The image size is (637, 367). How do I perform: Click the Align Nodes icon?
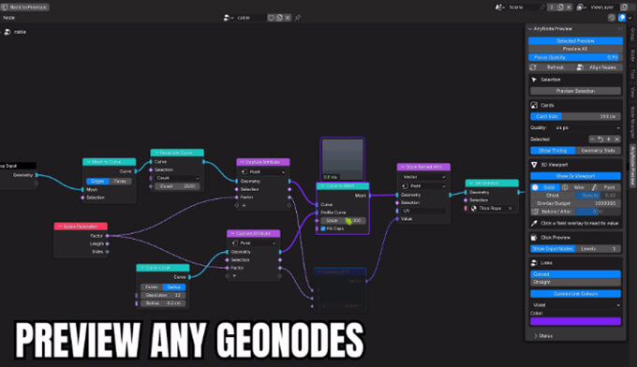click(580, 67)
